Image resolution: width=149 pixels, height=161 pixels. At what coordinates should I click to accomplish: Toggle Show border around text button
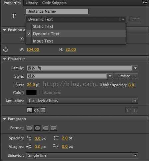coord(43,110)
